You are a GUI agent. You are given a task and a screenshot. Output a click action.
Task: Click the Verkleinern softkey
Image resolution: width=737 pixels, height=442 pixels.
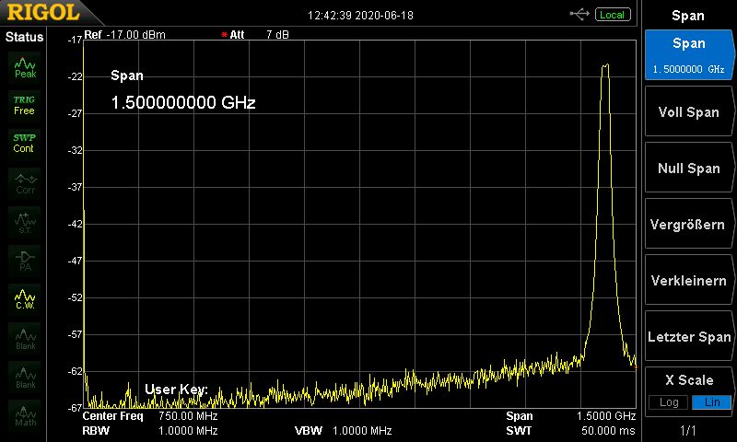688,281
